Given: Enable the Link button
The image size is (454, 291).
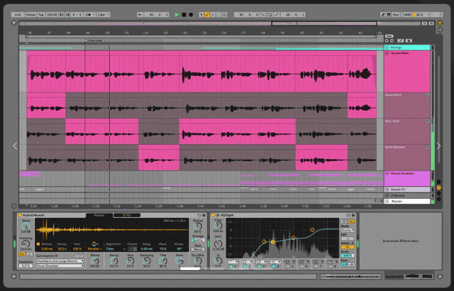Looking at the screenshot, I should tap(18, 14).
